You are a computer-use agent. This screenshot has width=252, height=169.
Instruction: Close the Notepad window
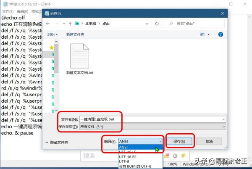pyautogui.click(x=245, y=4)
